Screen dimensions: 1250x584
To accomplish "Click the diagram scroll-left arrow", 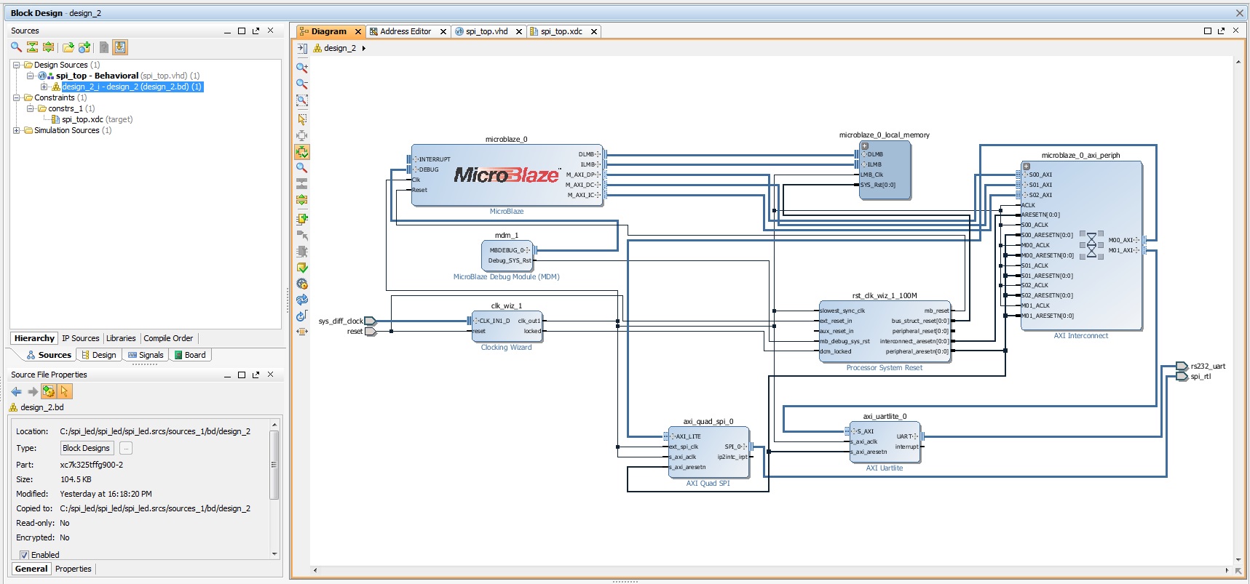I will pyautogui.click(x=315, y=570).
